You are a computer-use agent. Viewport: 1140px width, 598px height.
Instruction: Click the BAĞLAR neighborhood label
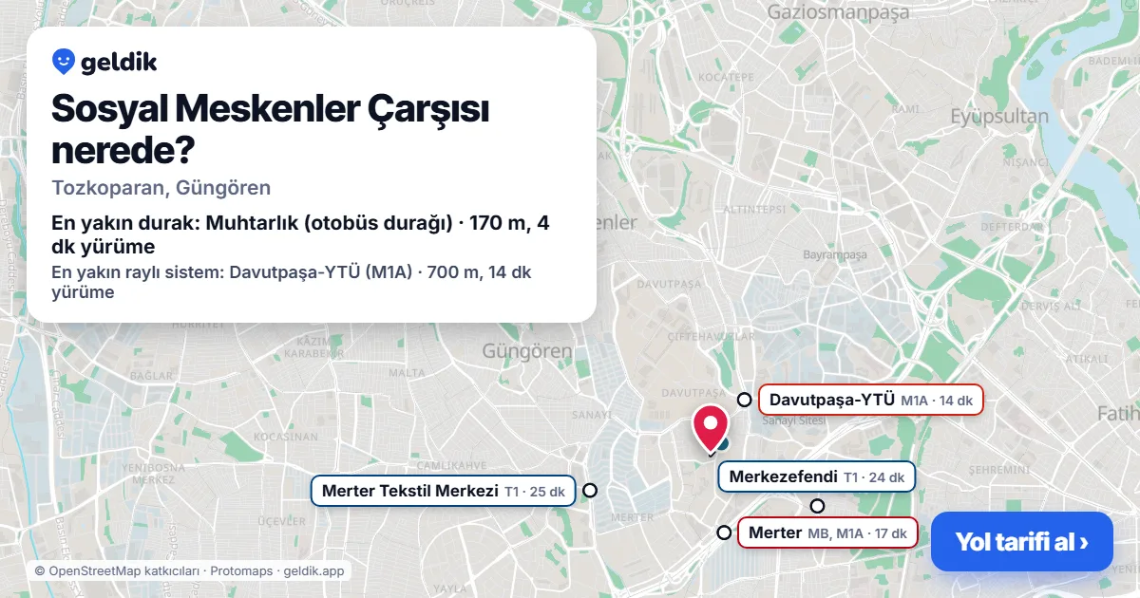(151, 376)
